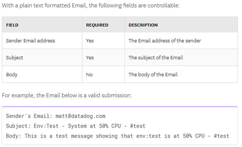The height and width of the screenshot is (147, 242).
Task: Click Yes in the Sender Email row
Action: pos(90,41)
